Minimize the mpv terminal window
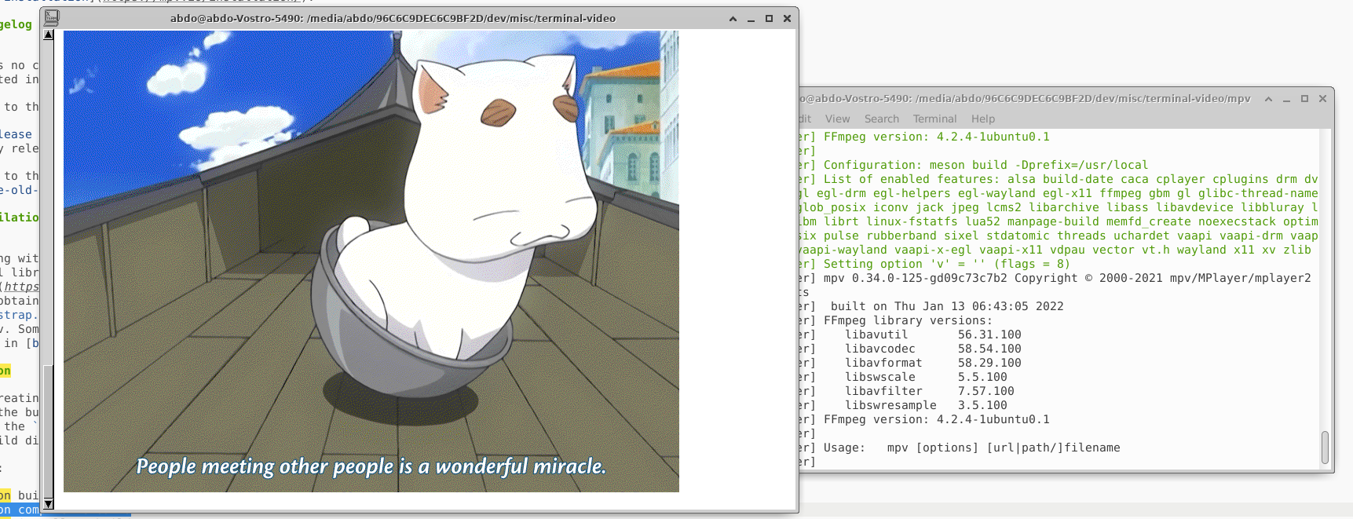 coord(1286,99)
